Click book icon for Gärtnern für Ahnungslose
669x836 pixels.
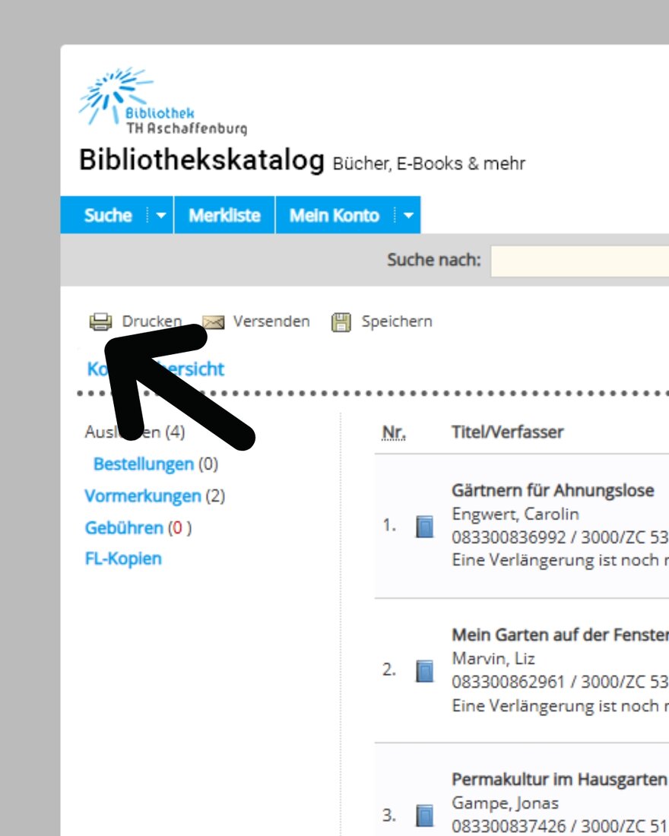pos(425,526)
